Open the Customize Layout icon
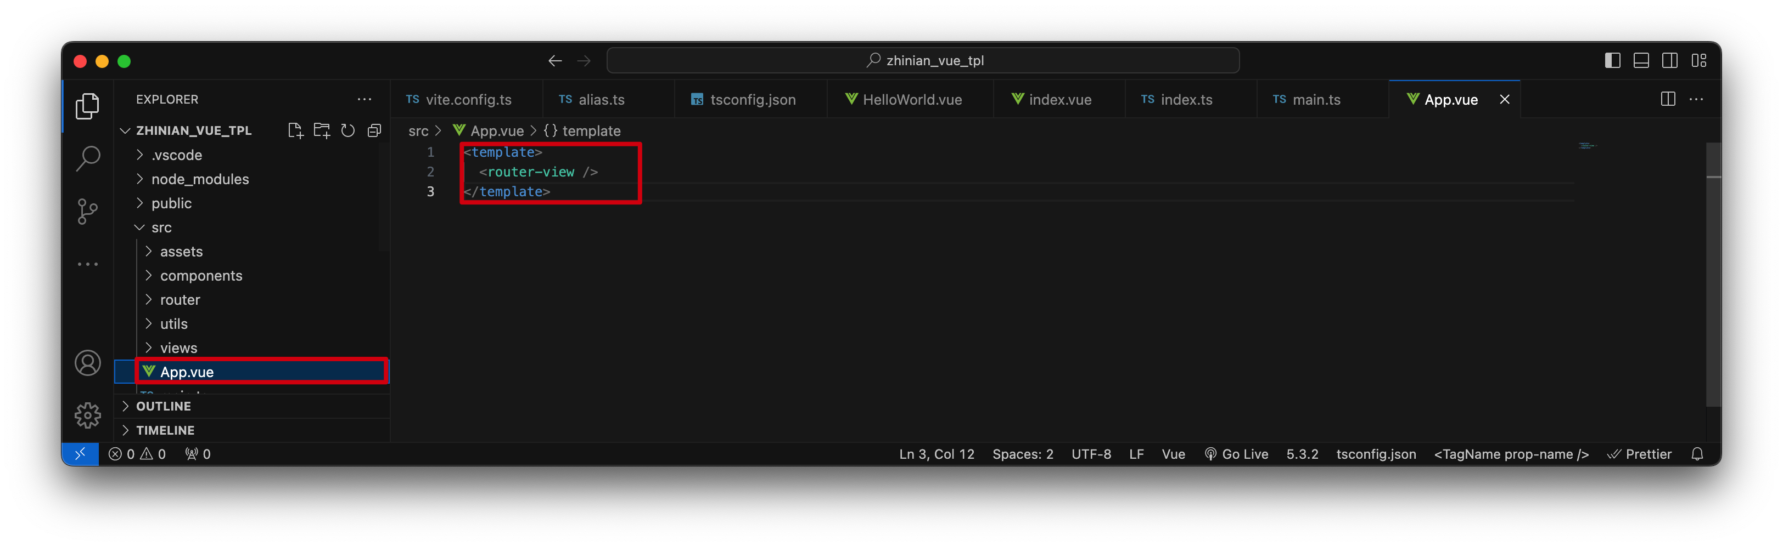 point(1698,61)
